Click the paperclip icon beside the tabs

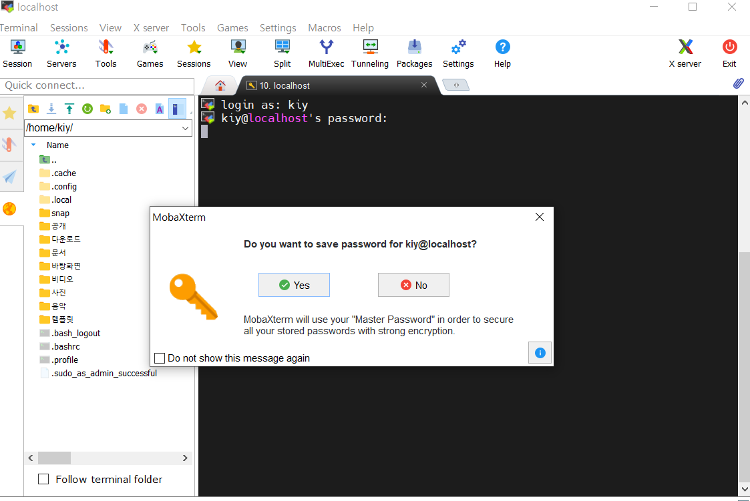pyautogui.click(x=738, y=83)
